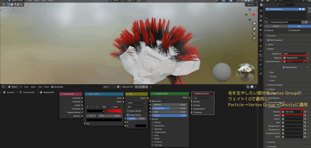Enable the Regrow checkbox

265,30
